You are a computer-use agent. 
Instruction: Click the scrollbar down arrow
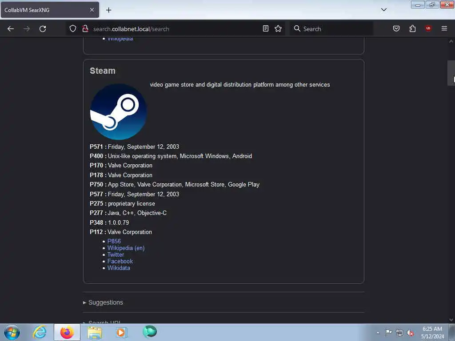coord(451,320)
